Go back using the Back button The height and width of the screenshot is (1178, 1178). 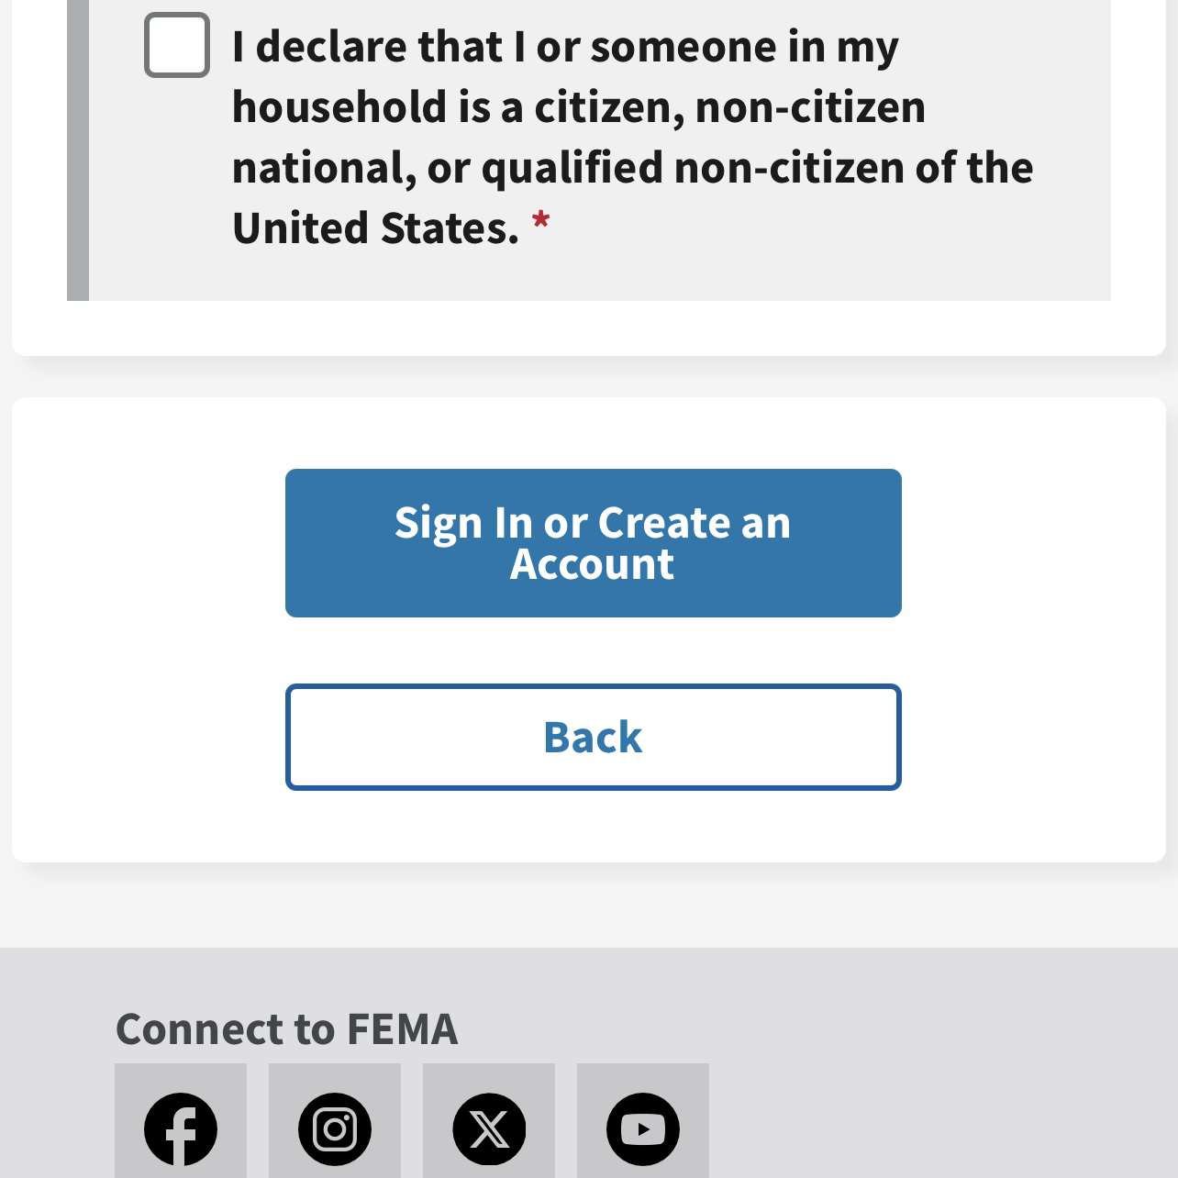pos(593,737)
